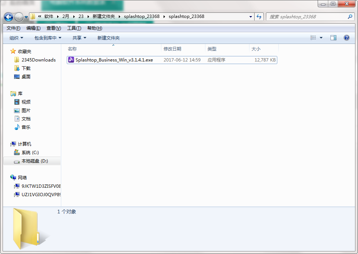358x254 pixels.
Task: Sort files by the 名称 column header
Action: click(113, 49)
